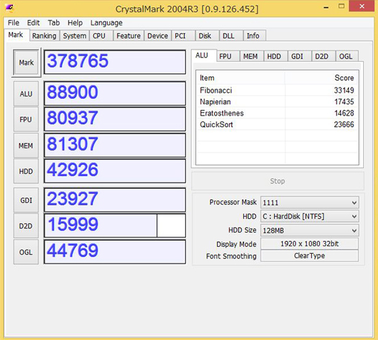Open the Tab menu
Viewport: 378px width, 340px height.
click(54, 22)
